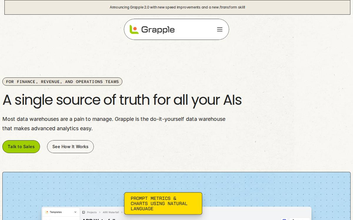Screen dimensions: 353x220
Task: Click the finance, revenue, and operations teams tag
Action: tap(62, 82)
